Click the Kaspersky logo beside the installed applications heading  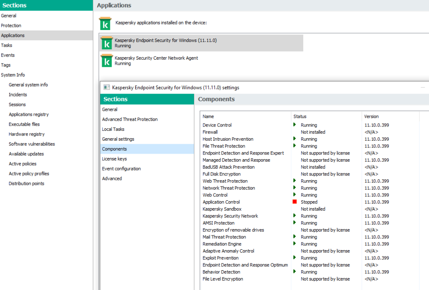(x=105, y=23)
